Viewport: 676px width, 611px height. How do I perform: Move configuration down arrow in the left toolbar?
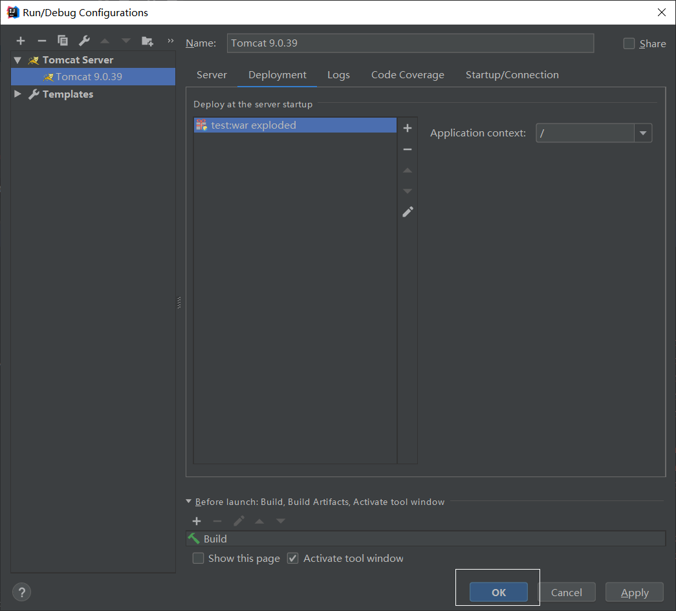[x=126, y=41]
